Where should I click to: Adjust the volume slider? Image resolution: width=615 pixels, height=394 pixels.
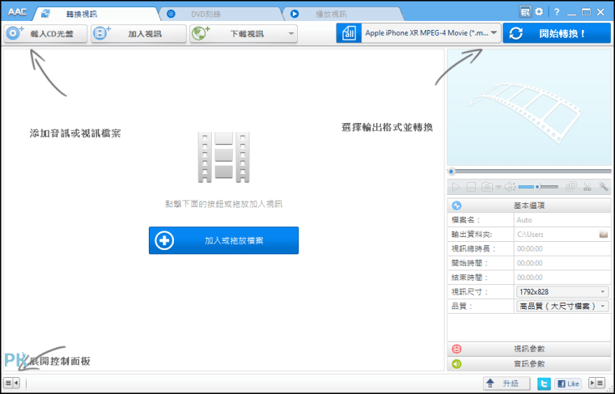click(x=538, y=187)
